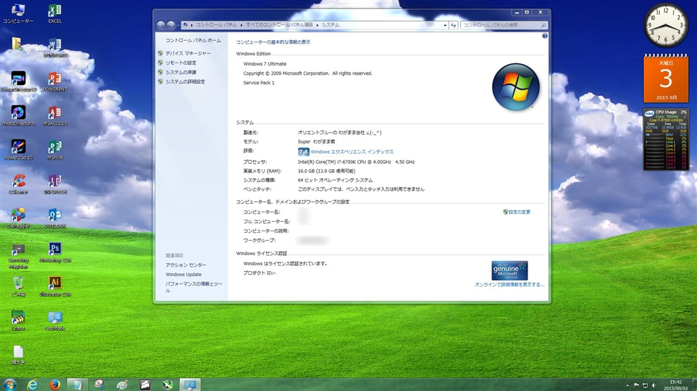Expand the address bar history dropdown
Screen dimensions: 697x391
tap(445, 25)
